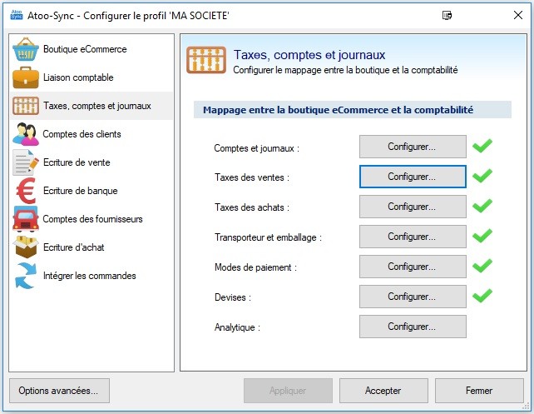Open Comptes des fournisseurs truck icon
The width and height of the screenshot is (534, 414).
[26, 219]
